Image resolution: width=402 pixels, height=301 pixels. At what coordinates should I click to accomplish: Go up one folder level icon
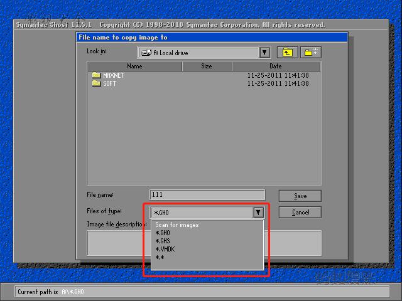[x=287, y=53]
